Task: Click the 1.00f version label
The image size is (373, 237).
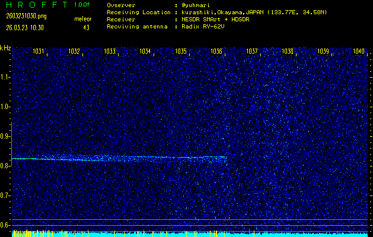Action: pyautogui.click(x=82, y=5)
